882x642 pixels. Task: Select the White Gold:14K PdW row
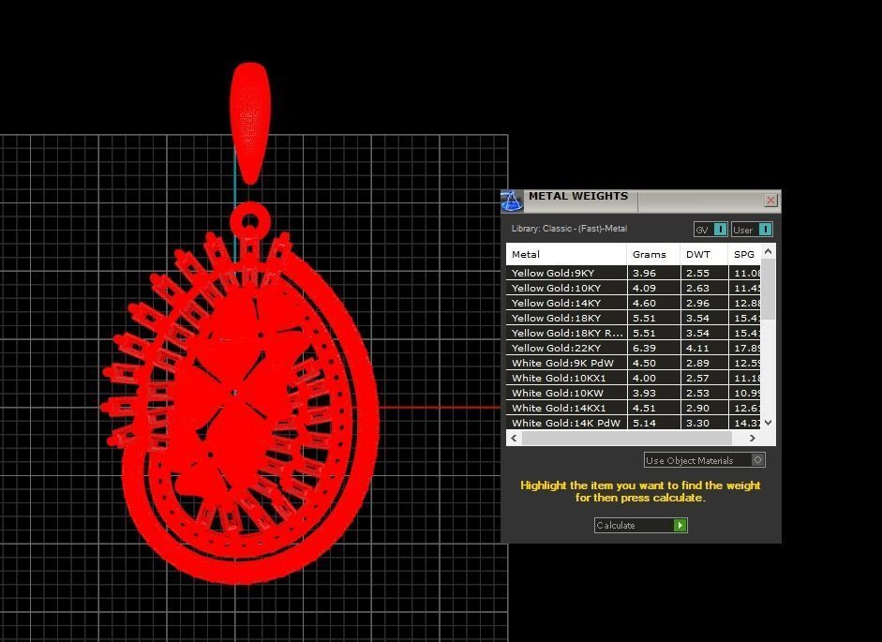634,423
